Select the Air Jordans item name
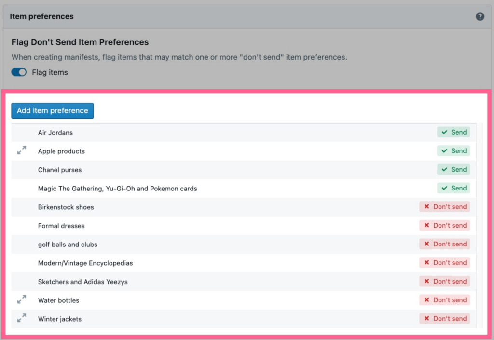The height and width of the screenshot is (340, 494). 55,133
